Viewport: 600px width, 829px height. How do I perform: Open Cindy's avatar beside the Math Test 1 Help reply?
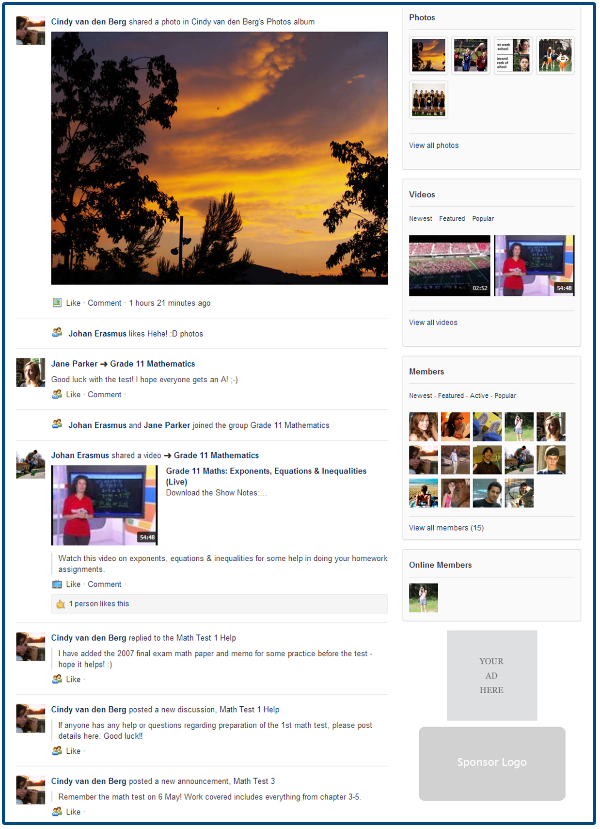click(x=31, y=647)
